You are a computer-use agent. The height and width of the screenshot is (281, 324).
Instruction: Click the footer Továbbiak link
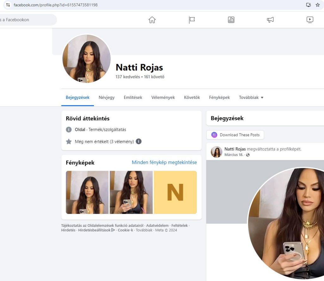pyautogui.click(x=144, y=230)
